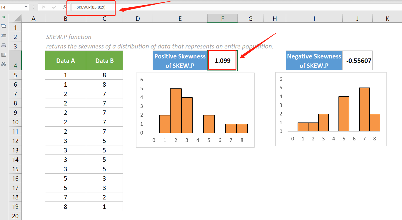Image resolution: width=402 pixels, height=220 pixels.
Task: Click the printer icon in the sidebar
Action: point(4,45)
